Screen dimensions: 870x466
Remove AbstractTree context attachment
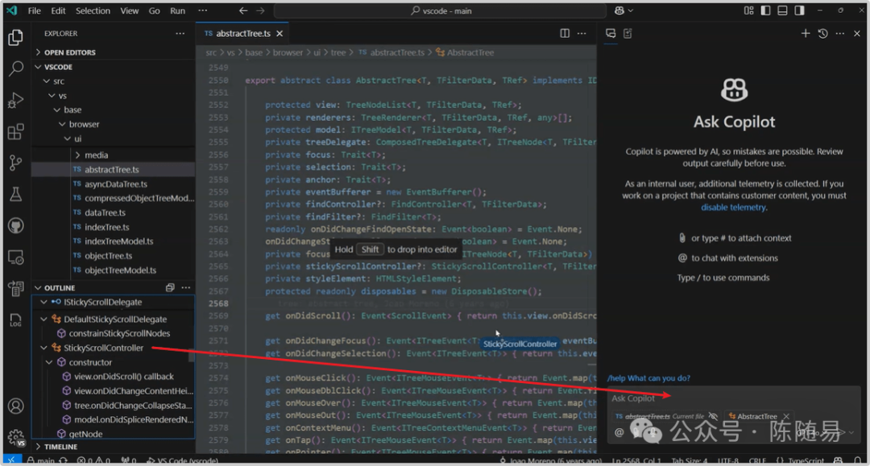[785, 416]
